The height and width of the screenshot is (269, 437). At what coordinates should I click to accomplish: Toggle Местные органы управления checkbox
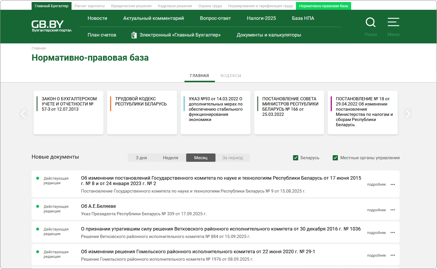pos(335,158)
